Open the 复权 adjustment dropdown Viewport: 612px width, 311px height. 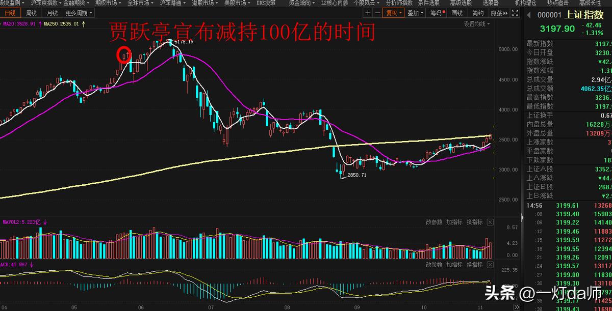(x=393, y=13)
